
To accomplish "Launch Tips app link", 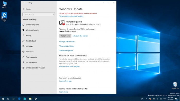I will 65,81.
